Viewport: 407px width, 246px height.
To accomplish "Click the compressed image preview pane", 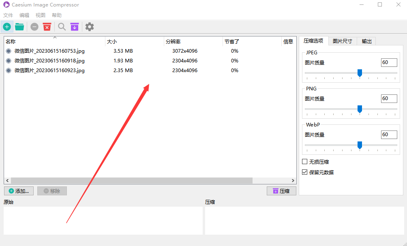I will tap(304, 220).
